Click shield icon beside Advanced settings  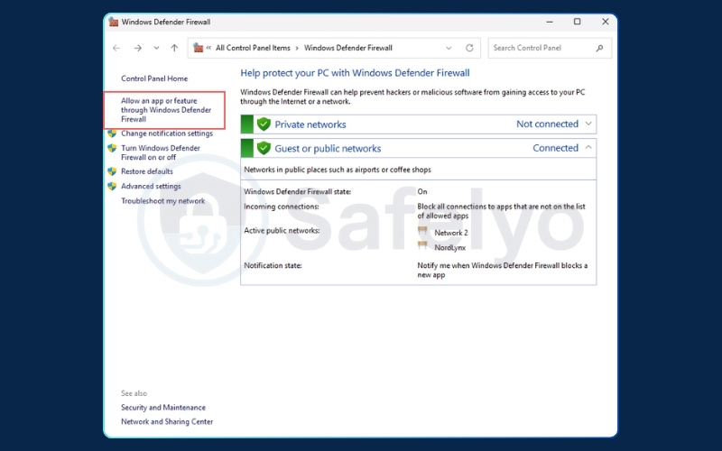coord(112,186)
